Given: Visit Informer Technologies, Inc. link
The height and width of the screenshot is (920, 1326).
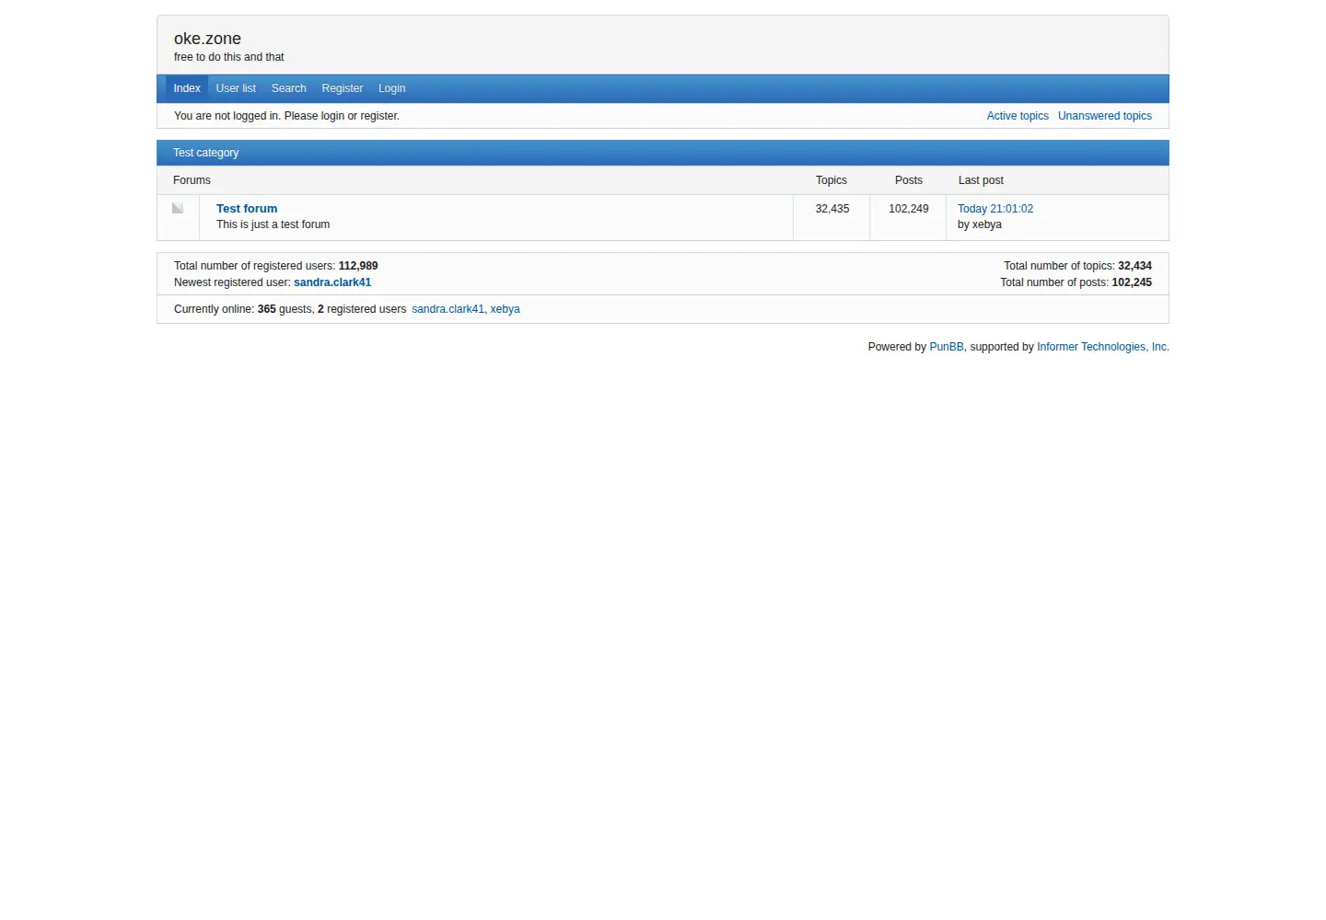Looking at the screenshot, I should pyautogui.click(x=1103, y=347).
